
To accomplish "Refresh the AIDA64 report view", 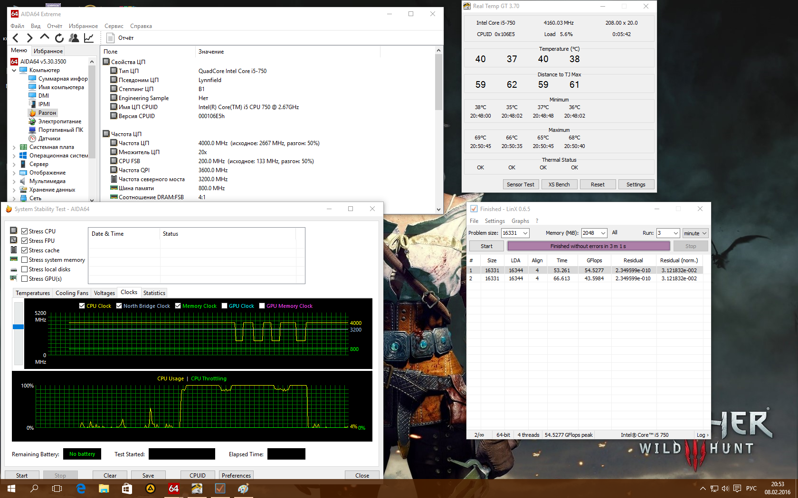I will coord(59,38).
